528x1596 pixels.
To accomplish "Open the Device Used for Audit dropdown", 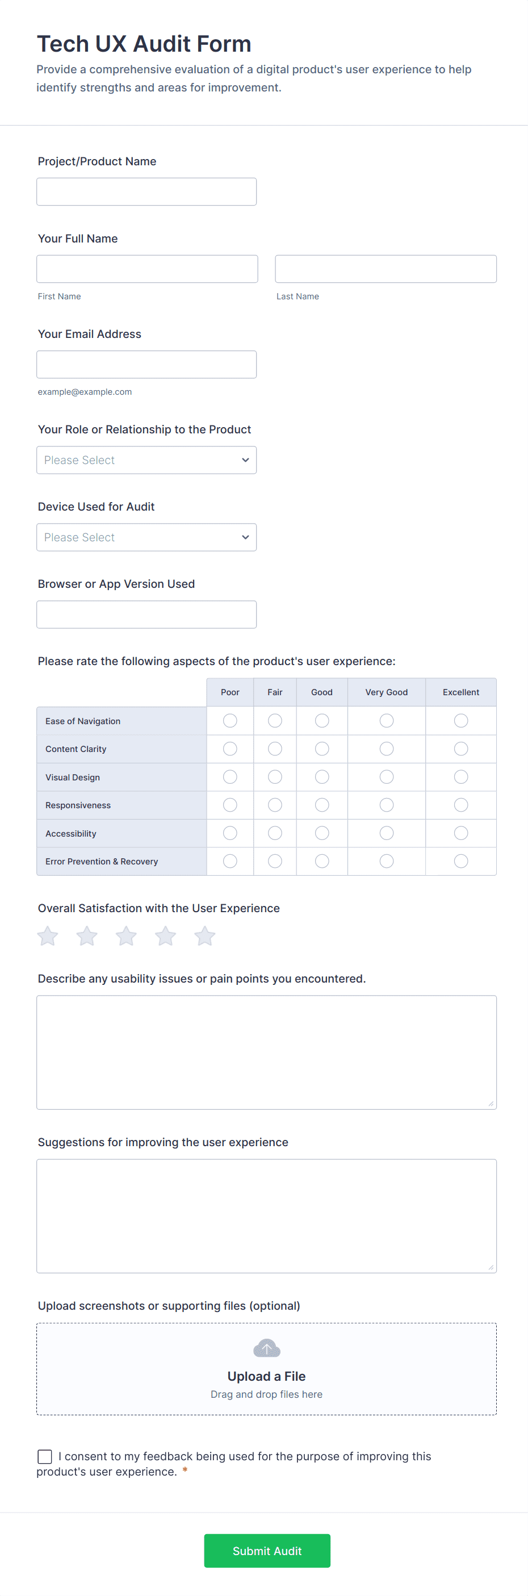I will click(x=146, y=537).
